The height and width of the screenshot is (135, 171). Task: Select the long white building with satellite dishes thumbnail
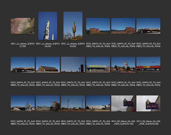click(98, 103)
